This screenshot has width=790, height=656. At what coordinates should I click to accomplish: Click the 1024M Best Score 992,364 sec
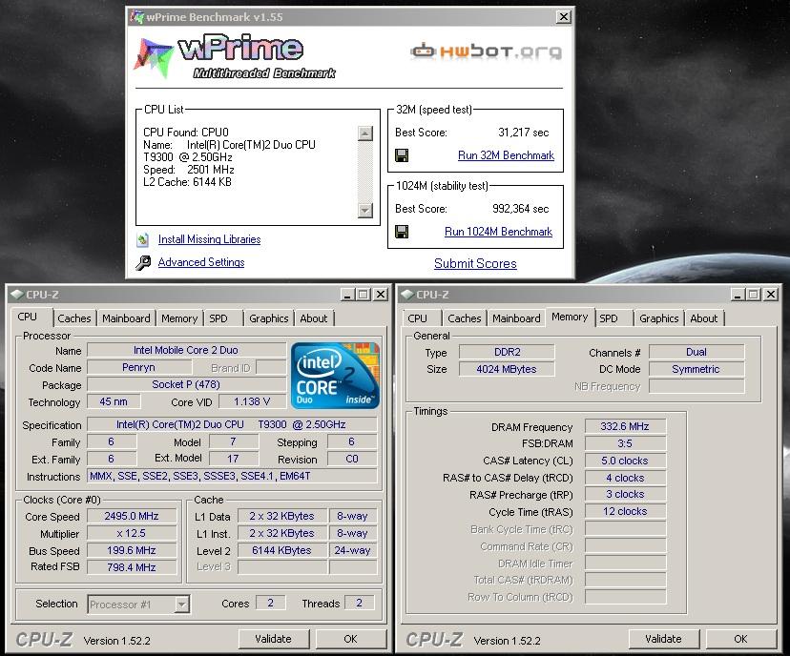click(x=520, y=209)
